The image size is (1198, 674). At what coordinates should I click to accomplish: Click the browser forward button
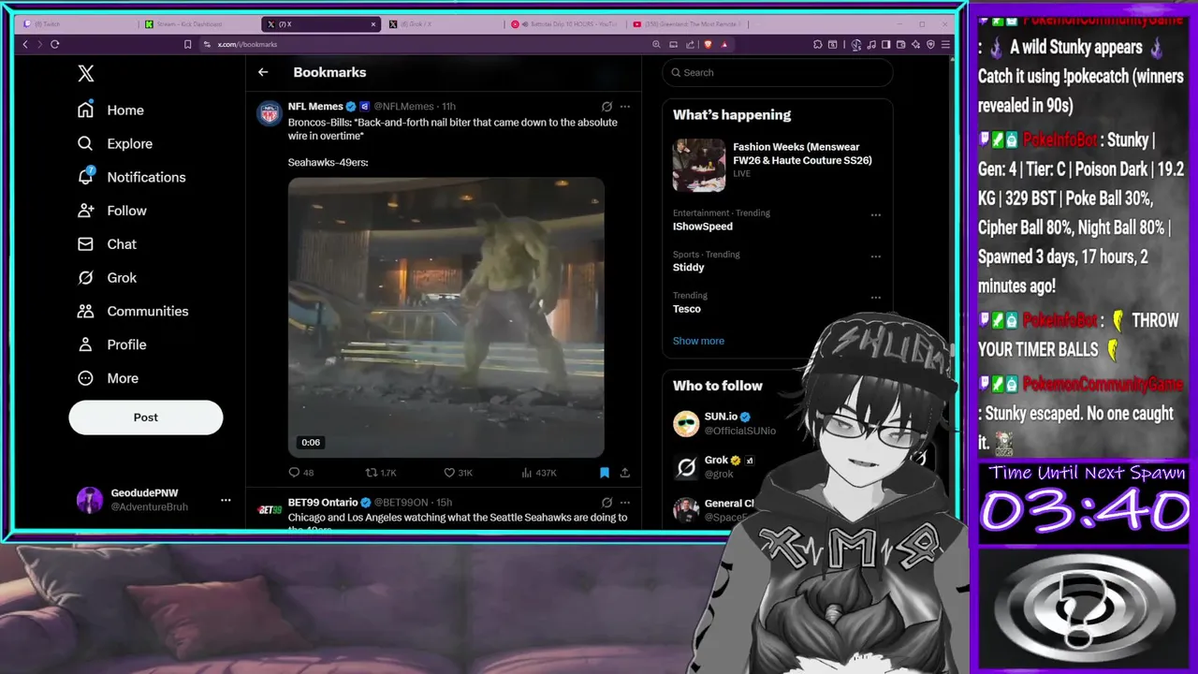(x=38, y=44)
